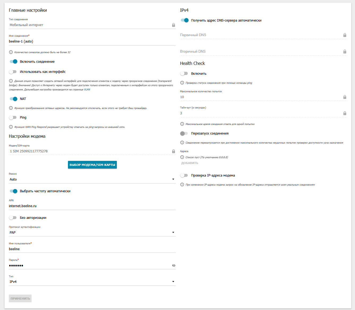Viewport: 355px width, 310px height.
Task: Expand the PAP authentication protocol dropdown
Action: coord(92,233)
